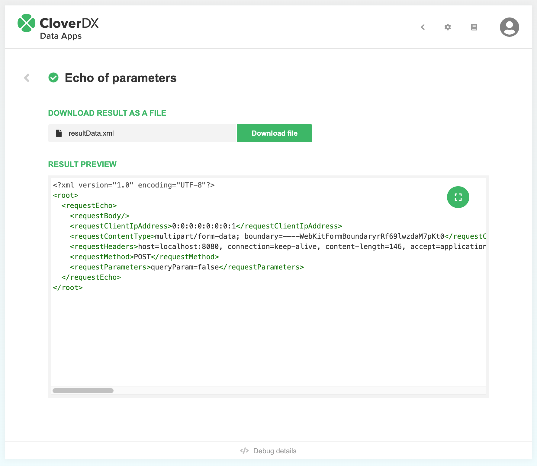Open the Debug details link
The height and width of the screenshot is (466, 537).
(x=275, y=451)
